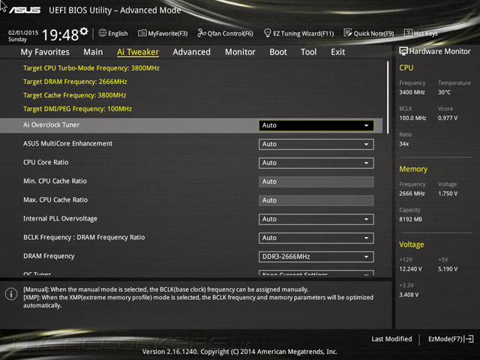
Task: Select the Max. CPU Cache Ratio label
Action: click(55, 199)
